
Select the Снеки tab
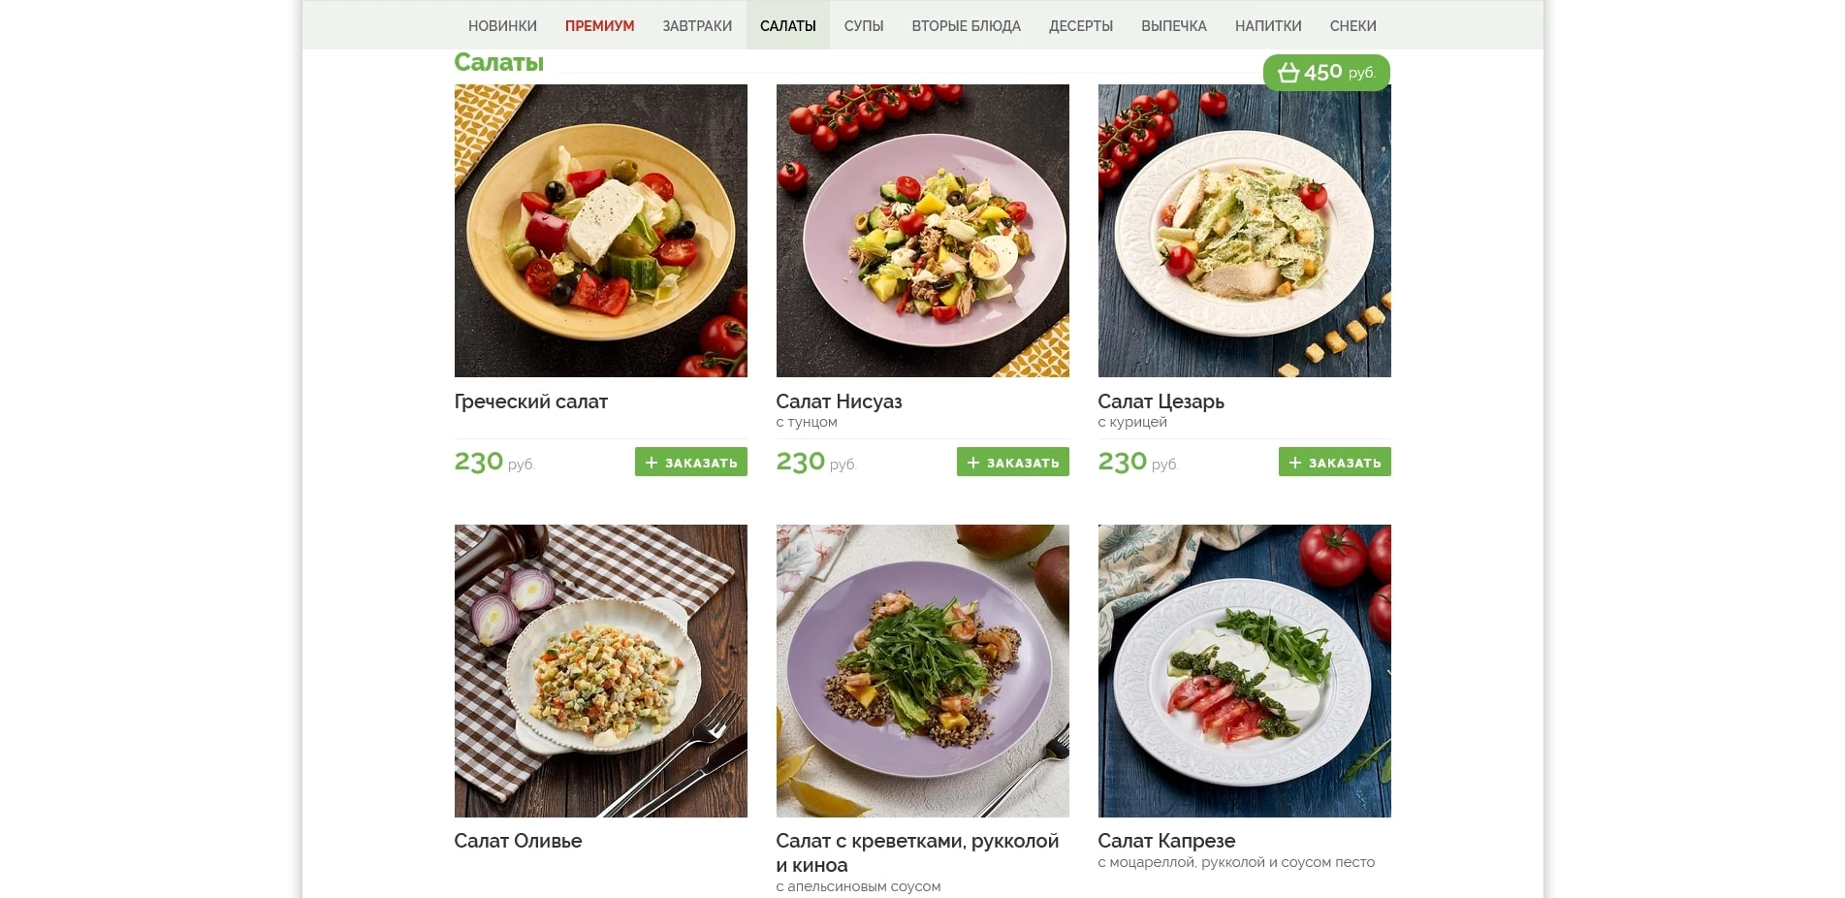coord(1352,26)
